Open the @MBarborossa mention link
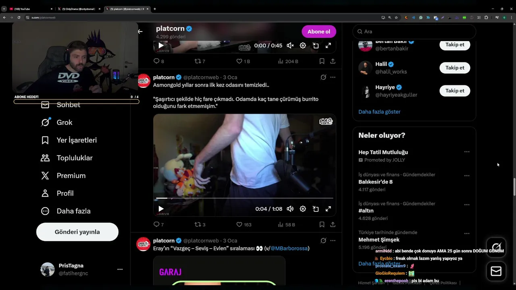 click(x=289, y=249)
